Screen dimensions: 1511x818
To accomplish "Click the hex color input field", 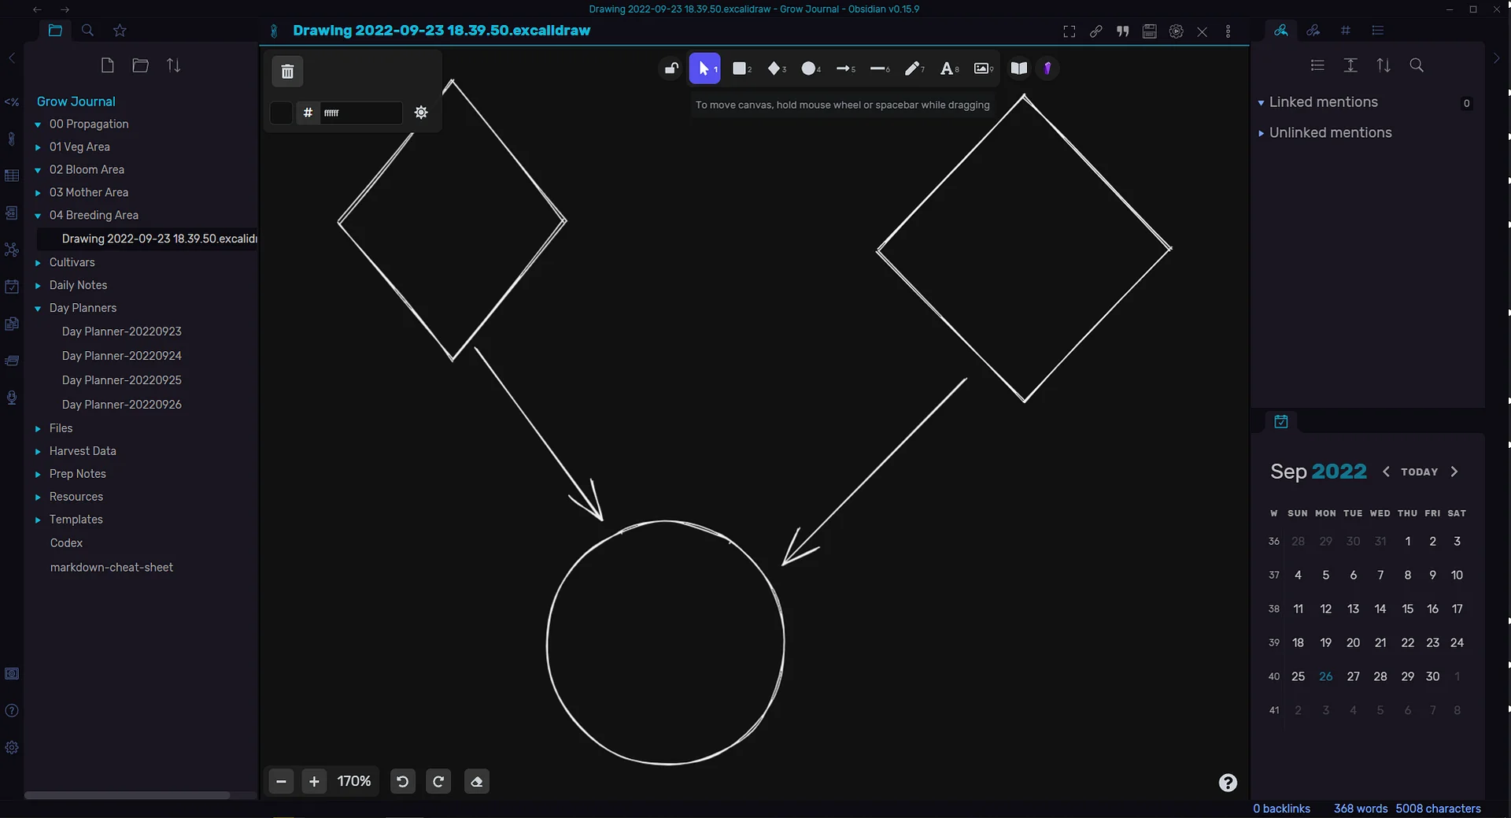I will tap(361, 113).
